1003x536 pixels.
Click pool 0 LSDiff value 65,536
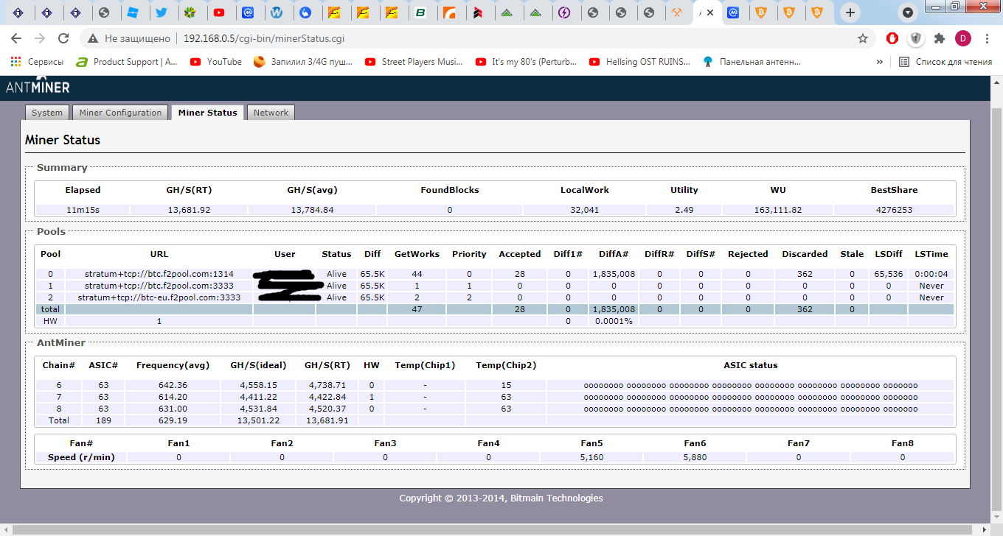[x=888, y=274]
